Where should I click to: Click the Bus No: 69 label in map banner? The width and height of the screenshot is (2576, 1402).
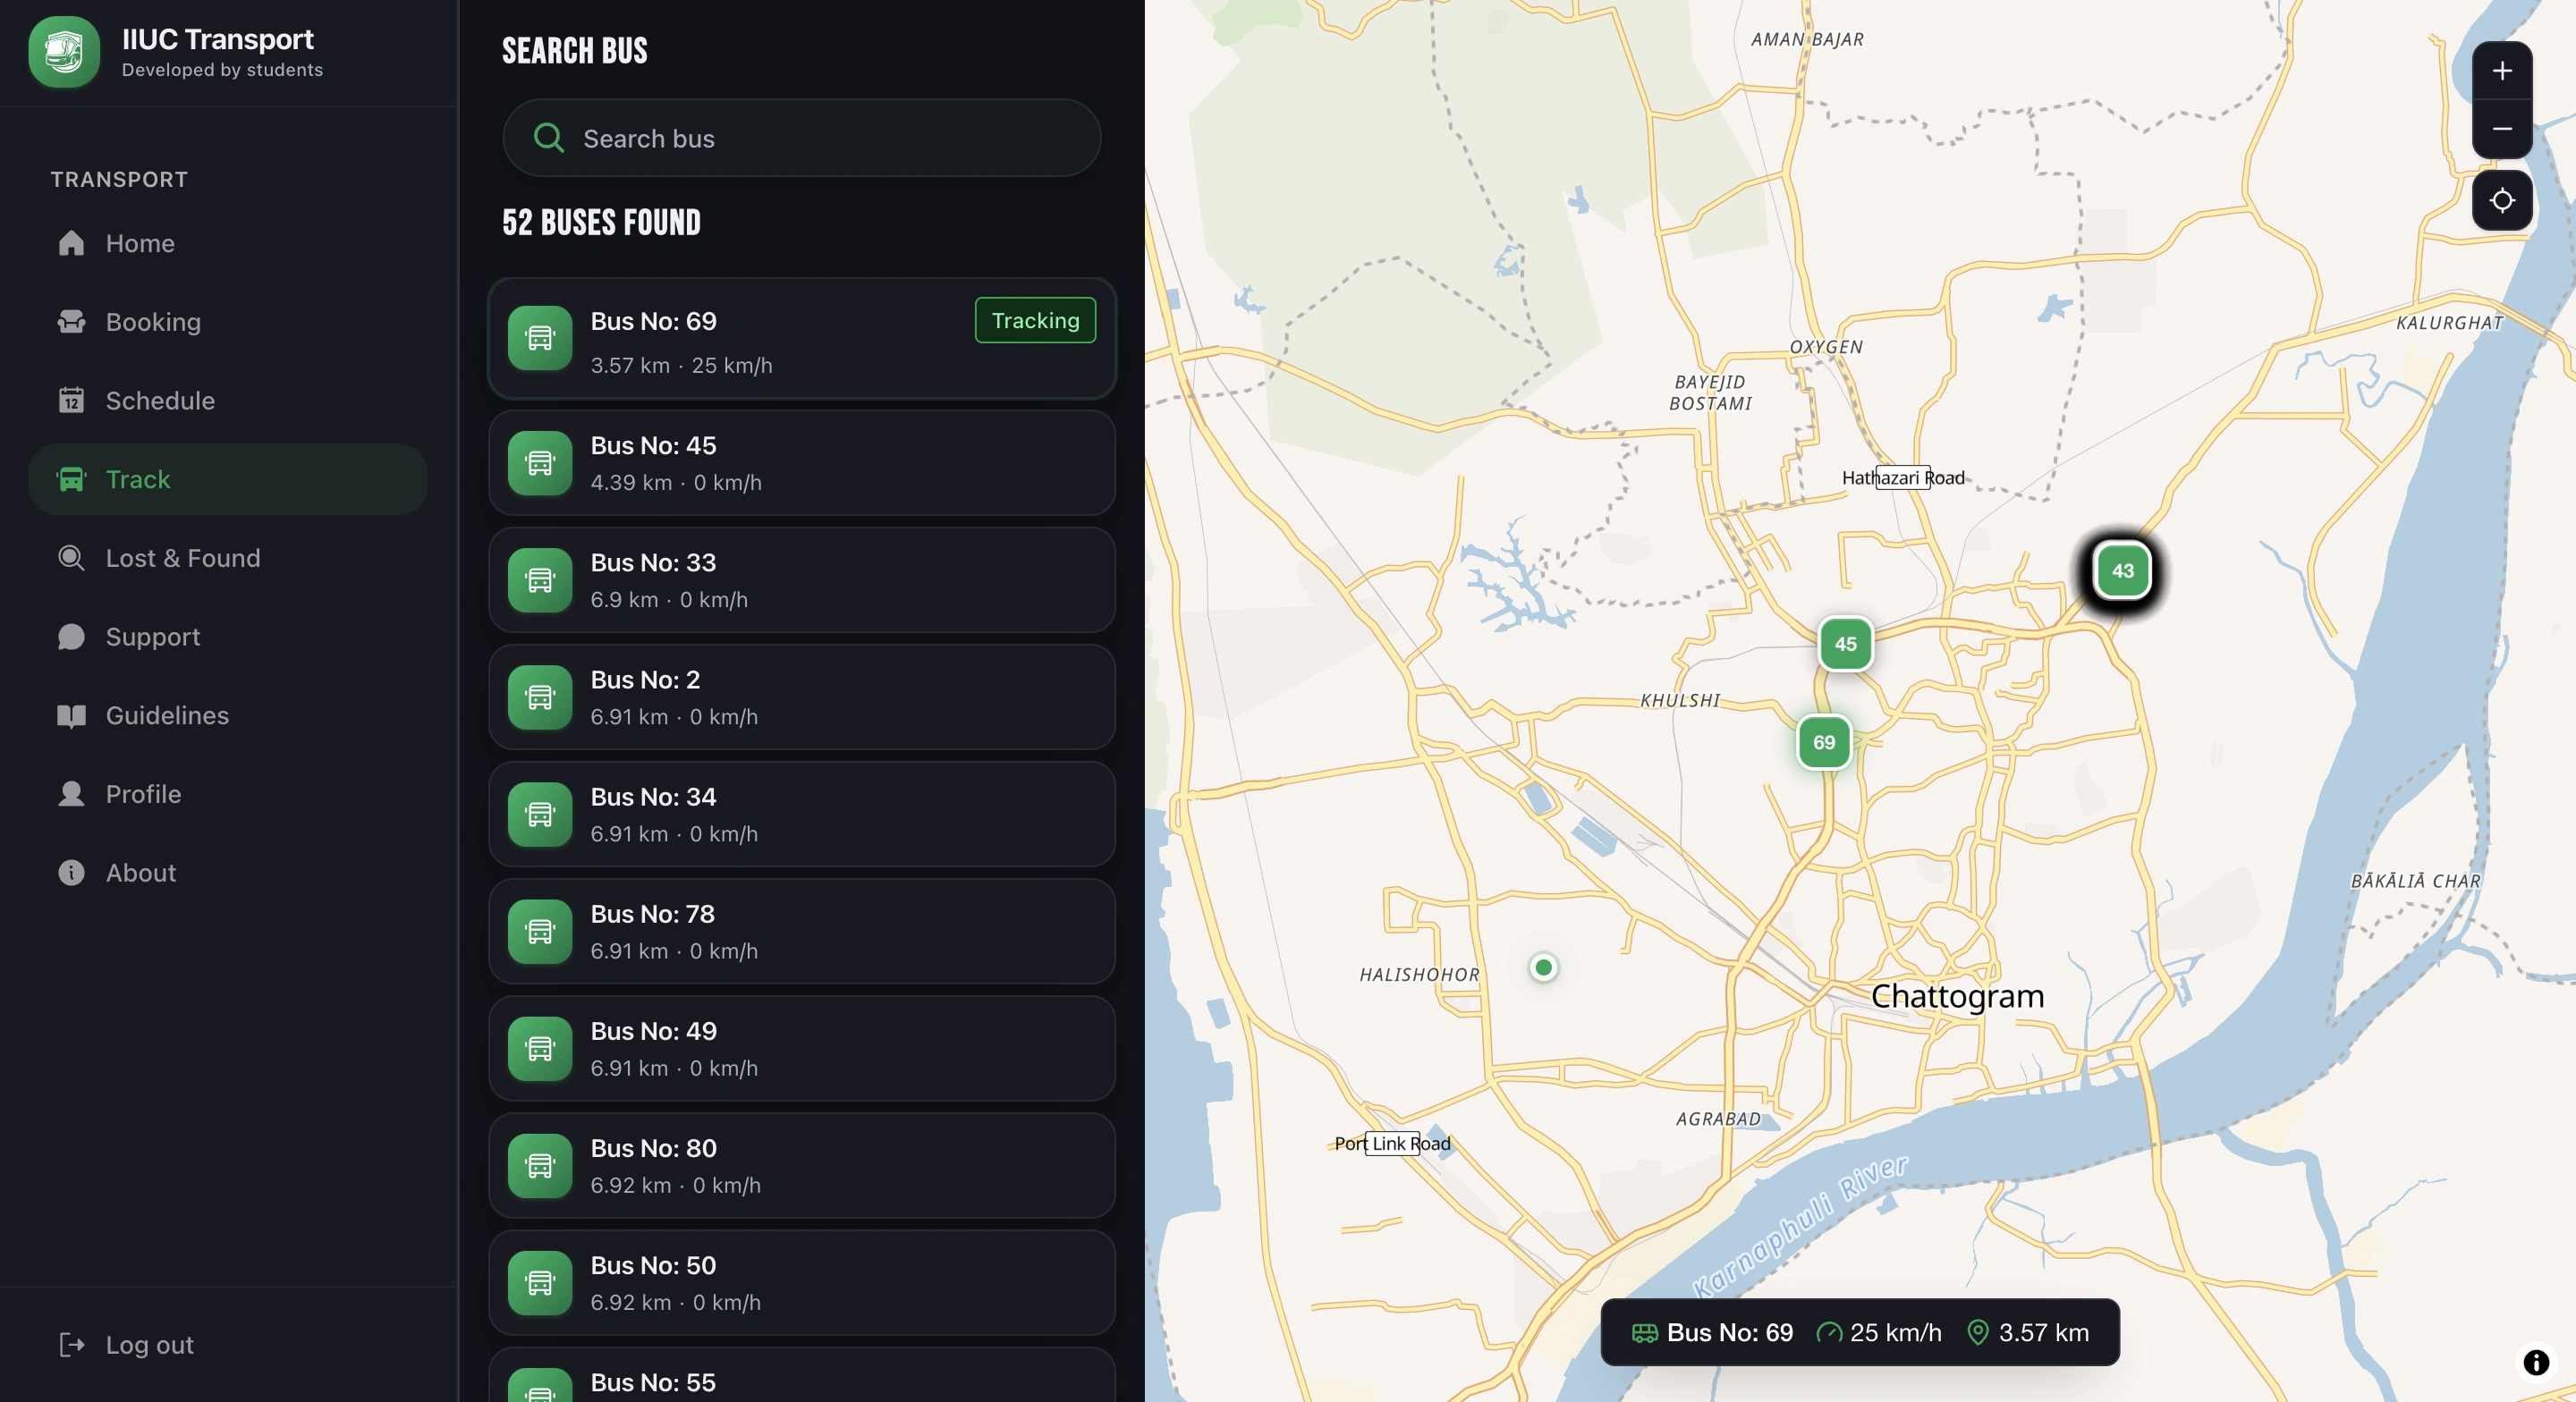point(1729,1333)
